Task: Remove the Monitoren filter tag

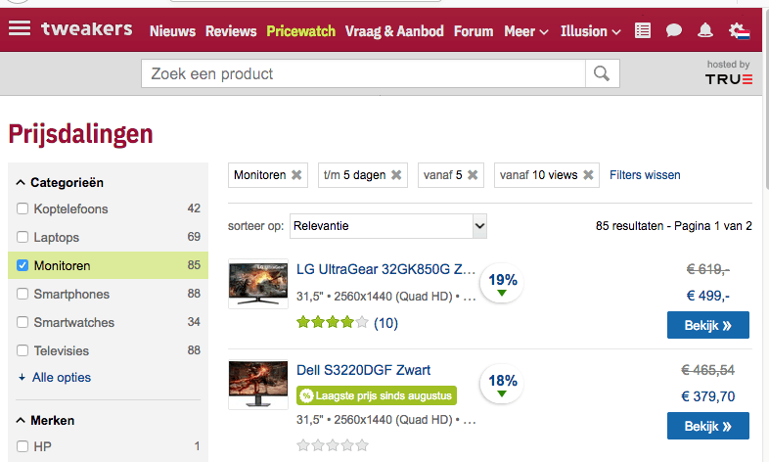Action: [x=296, y=175]
